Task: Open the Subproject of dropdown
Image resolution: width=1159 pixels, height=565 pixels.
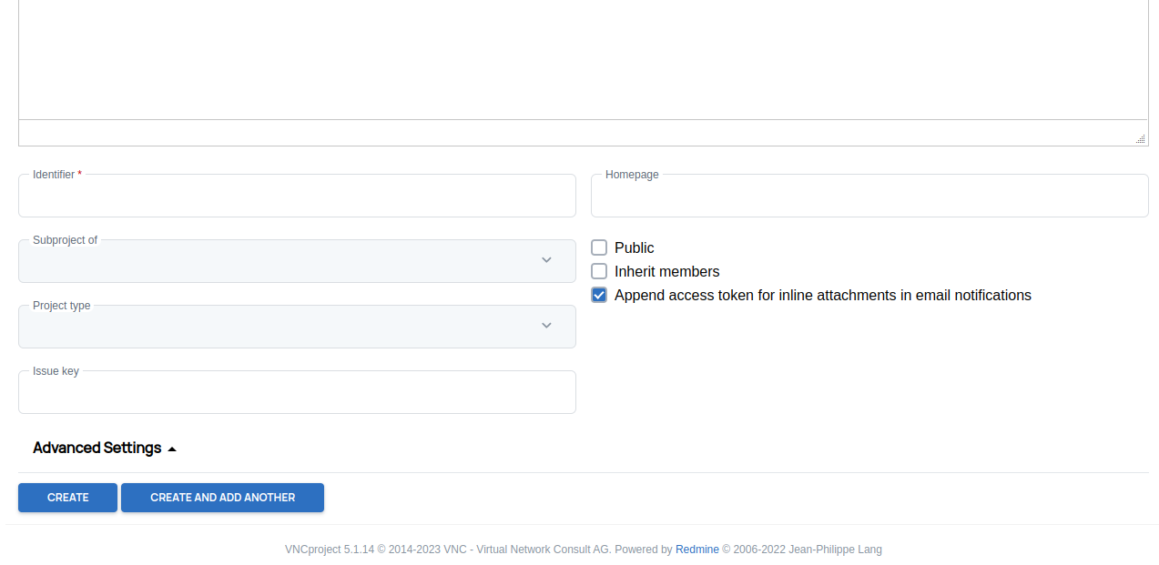Action: pyautogui.click(x=282, y=262)
